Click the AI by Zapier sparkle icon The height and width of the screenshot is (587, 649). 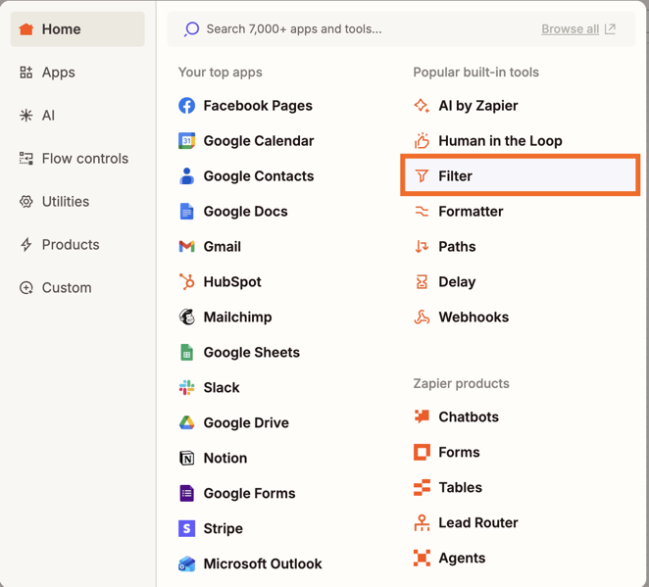pos(422,106)
